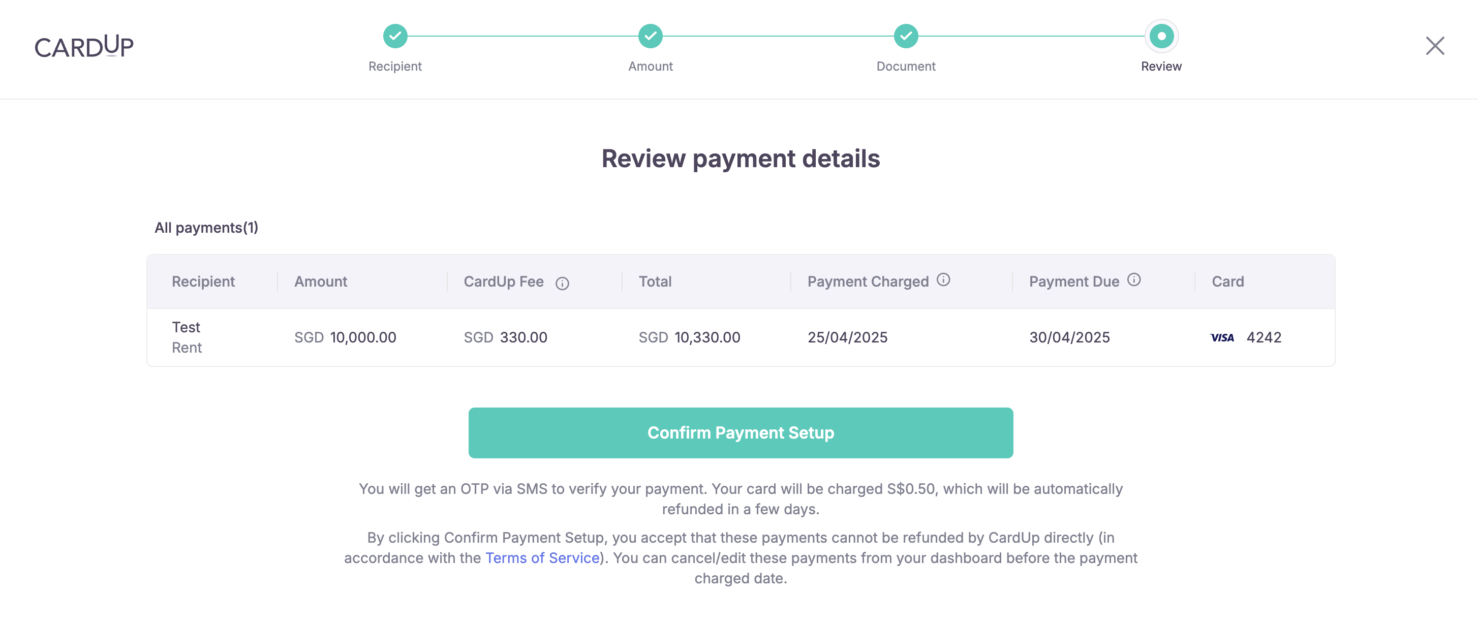Screen dimensions: 1478x625
Task: Click the Review step label
Action: (x=1161, y=67)
